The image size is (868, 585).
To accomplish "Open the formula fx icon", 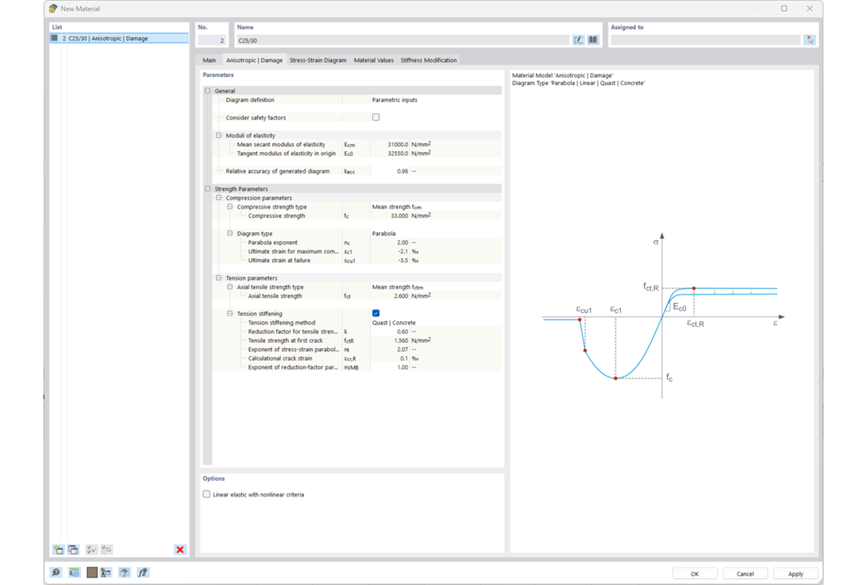I will [x=143, y=572].
